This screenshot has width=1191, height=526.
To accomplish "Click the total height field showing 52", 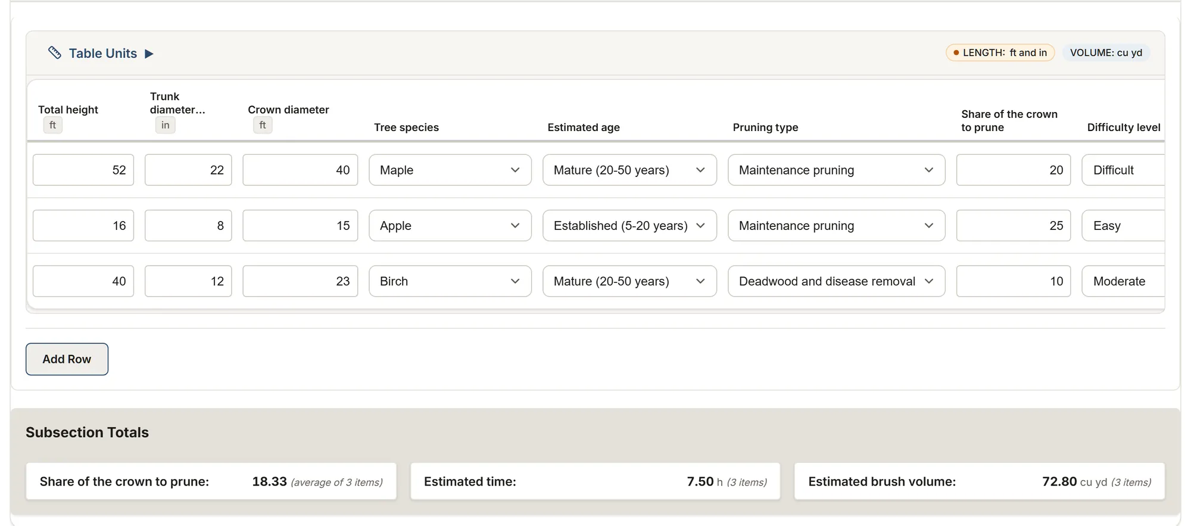I will pos(83,170).
